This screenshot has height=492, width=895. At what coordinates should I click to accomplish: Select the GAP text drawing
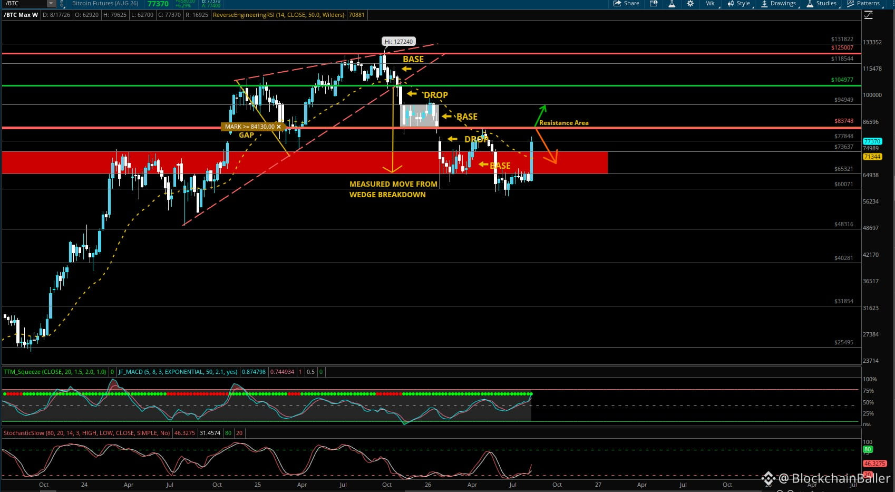point(246,135)
